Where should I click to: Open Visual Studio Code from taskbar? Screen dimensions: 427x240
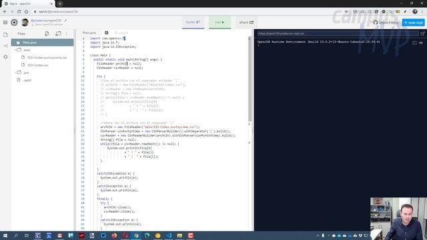coord(169,235)
